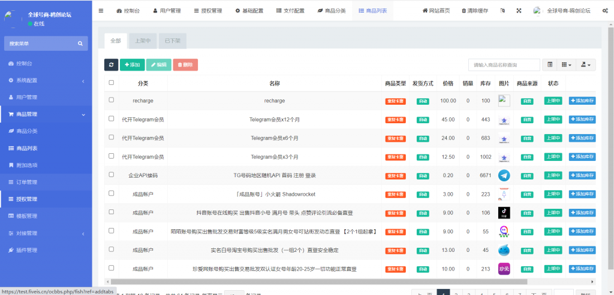The width and height of the screenshot is (614, 295).
Task: Open 用户管理 top navigation tab
Action: [x=167, y=11]
